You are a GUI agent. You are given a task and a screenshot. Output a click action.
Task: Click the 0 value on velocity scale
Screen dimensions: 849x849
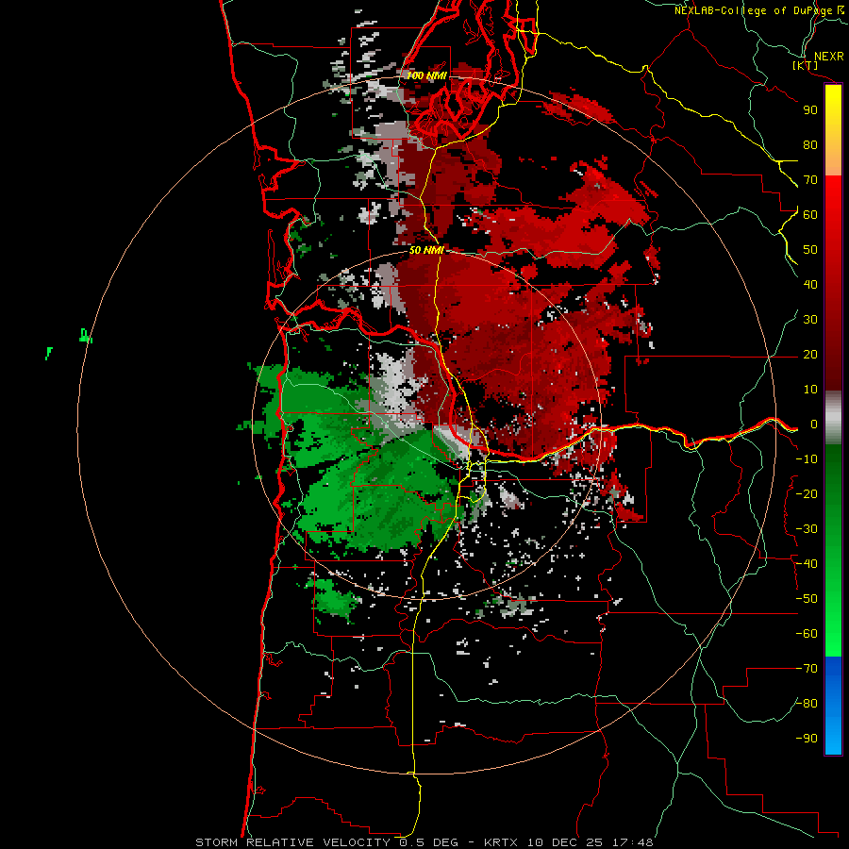[x=814, y=424]
